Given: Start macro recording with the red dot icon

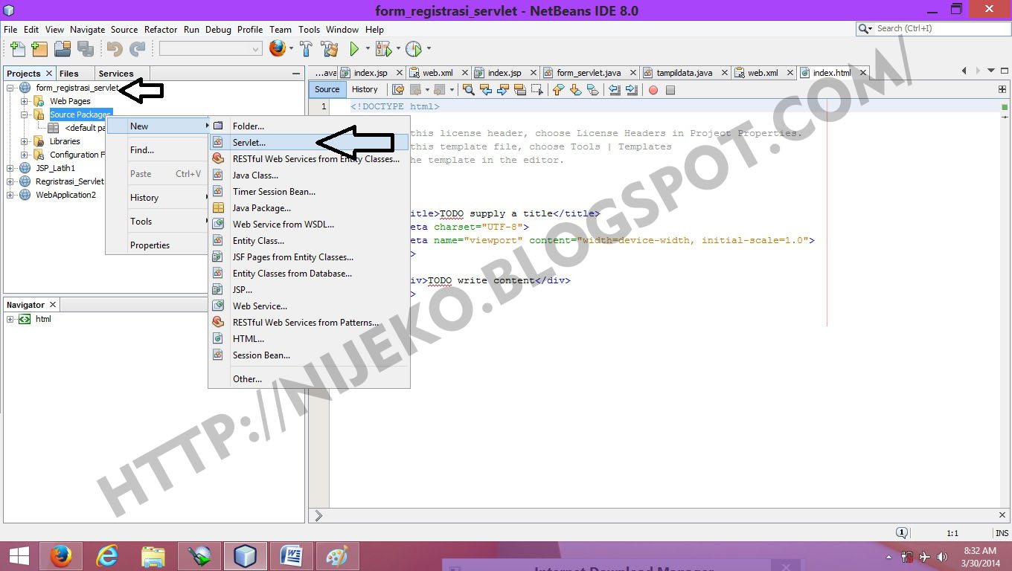Looking at the screenshot, I should click(653, 89).
